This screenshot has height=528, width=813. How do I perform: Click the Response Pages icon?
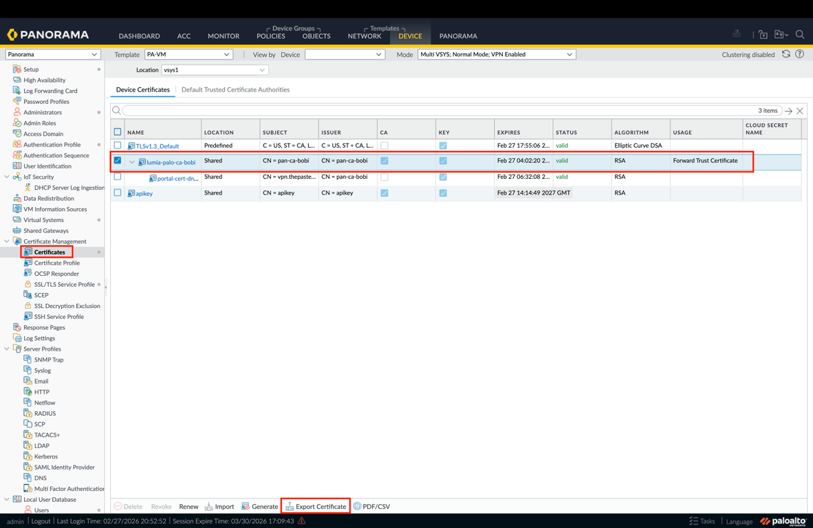click(x=17, y=327)
